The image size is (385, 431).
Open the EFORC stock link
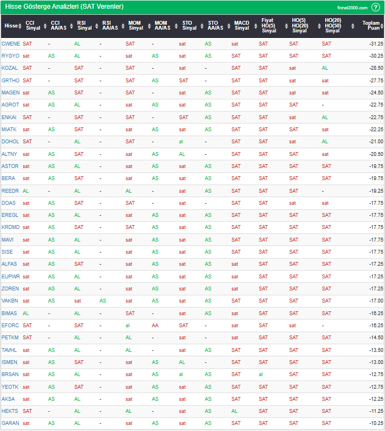click(x=10, y=326)
